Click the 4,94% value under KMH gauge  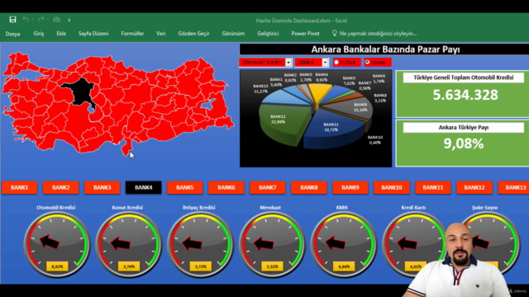tap(344, 266)
